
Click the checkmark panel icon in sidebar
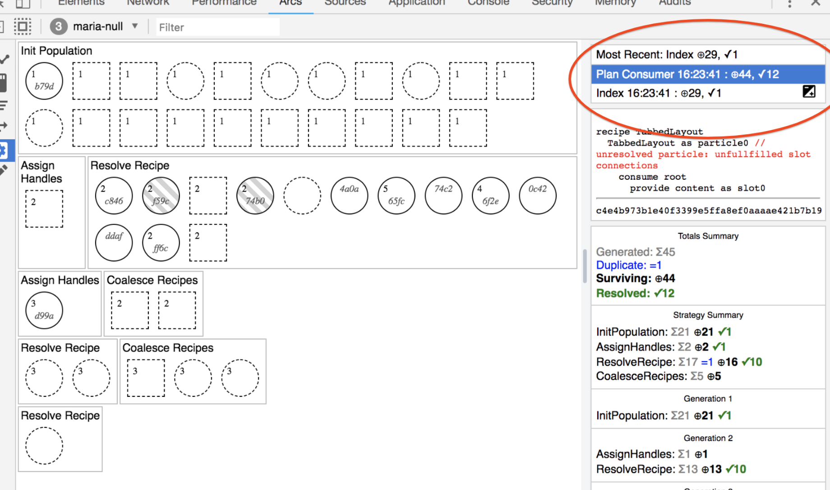tap(5, 59)
